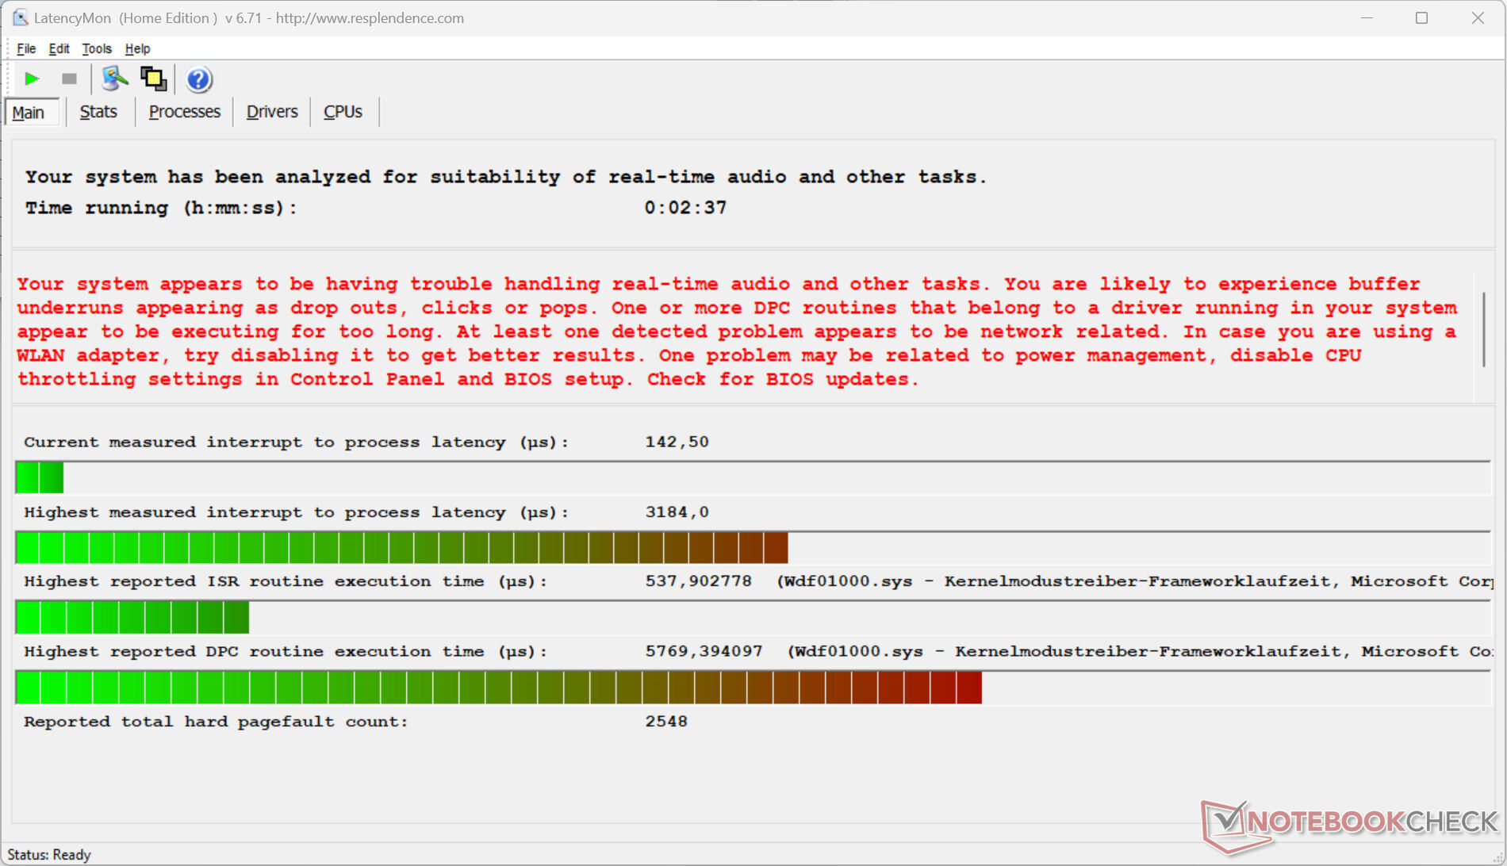Image resolution: width=1507 pixels, height=866 pixels.
Task: Click the Wdf01000.sys driver name in ISR row
Action: (849, 581)
